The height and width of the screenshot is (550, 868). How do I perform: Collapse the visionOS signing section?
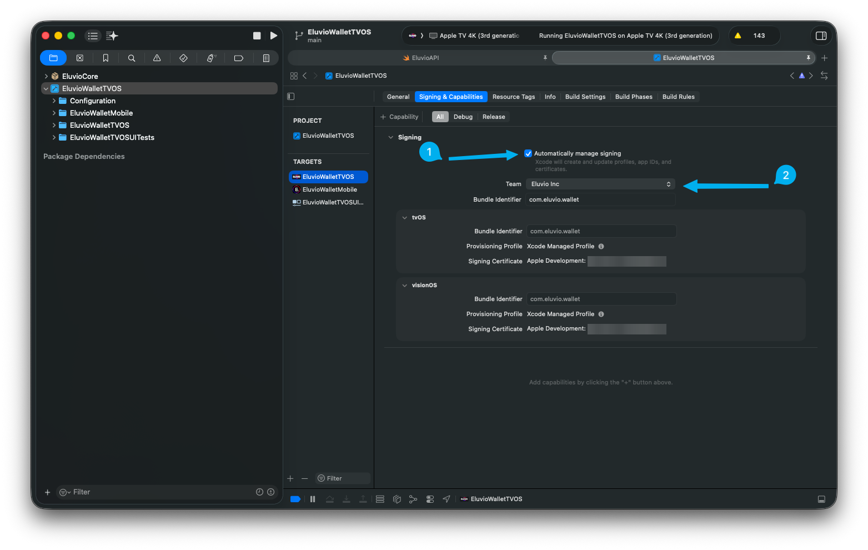pyautogui.click(x=404, y=285)
